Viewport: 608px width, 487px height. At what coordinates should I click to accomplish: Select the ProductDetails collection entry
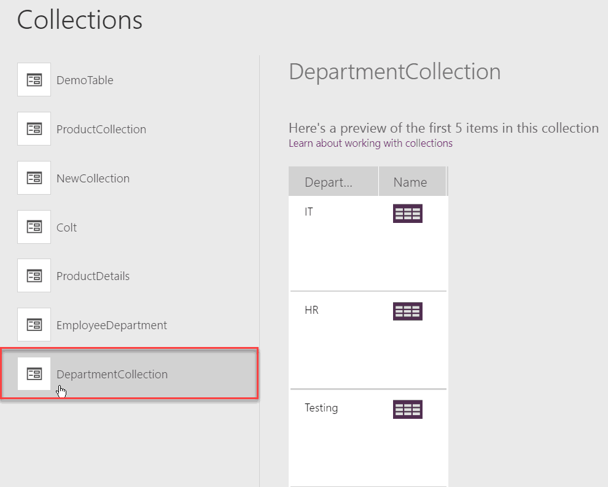coord(93,275)
